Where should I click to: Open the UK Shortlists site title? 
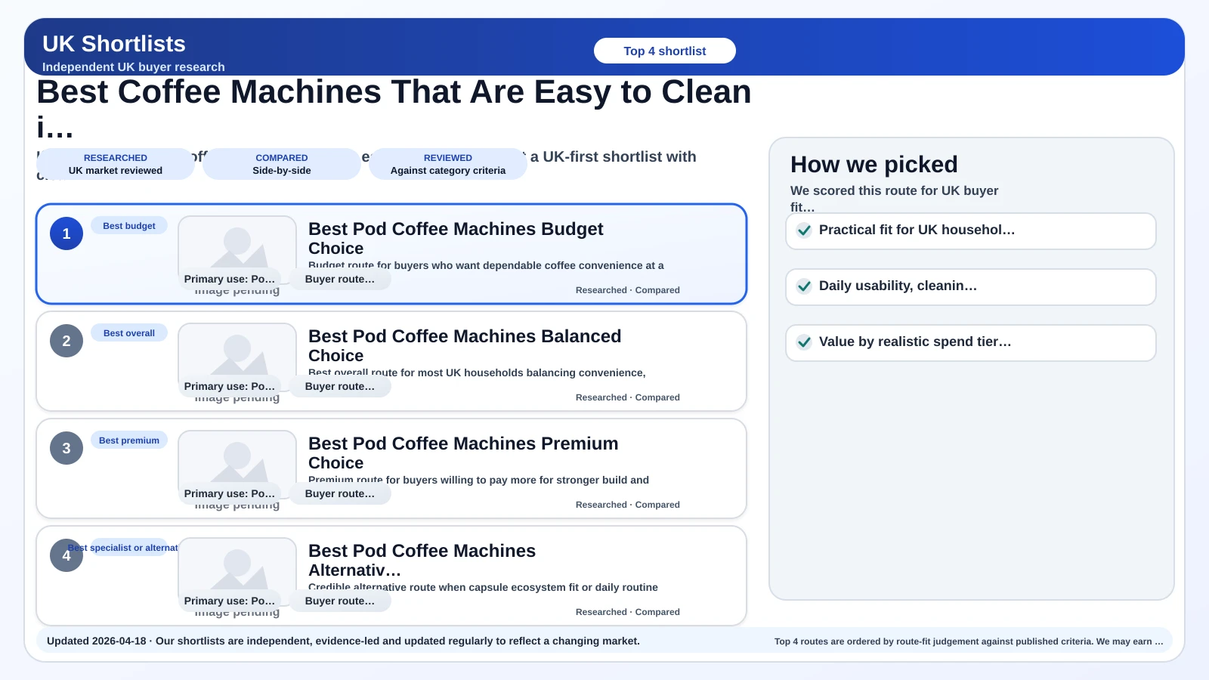click(x=114, y=44)
